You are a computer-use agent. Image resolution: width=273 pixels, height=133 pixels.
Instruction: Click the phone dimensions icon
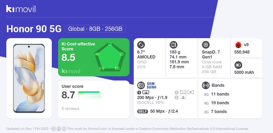point(173,45)
